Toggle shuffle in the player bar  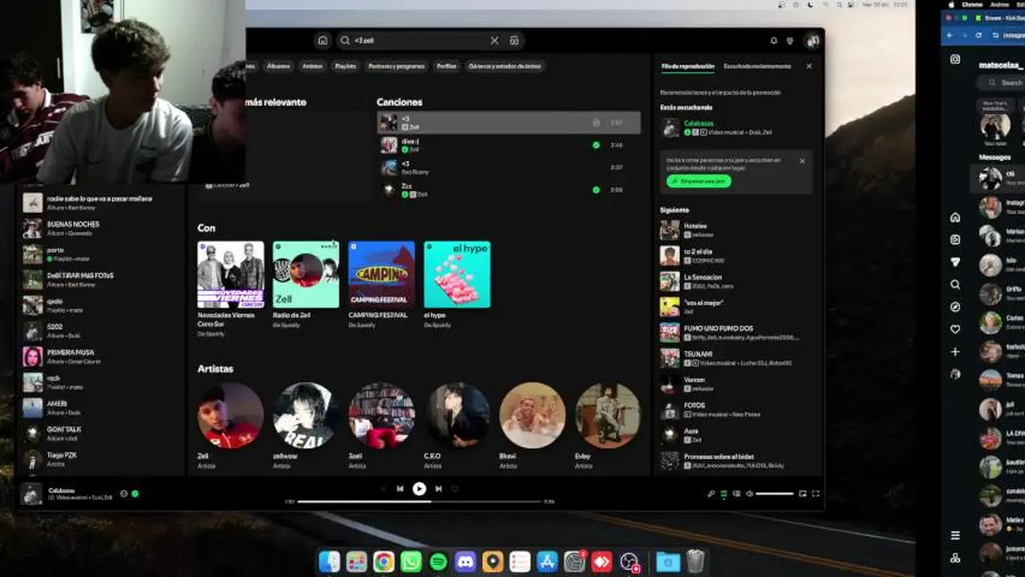tap(383, 488)
